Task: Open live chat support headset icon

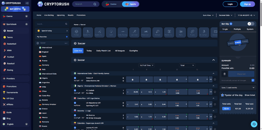Action: click(x=254, y=124)
